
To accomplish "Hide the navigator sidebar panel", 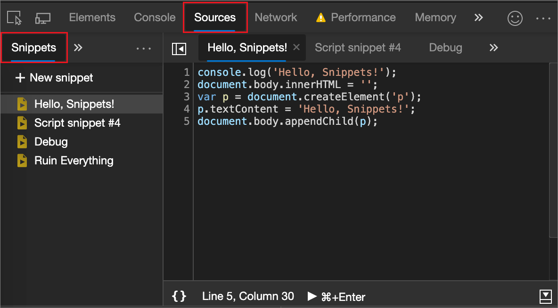I will coord(179,48).
